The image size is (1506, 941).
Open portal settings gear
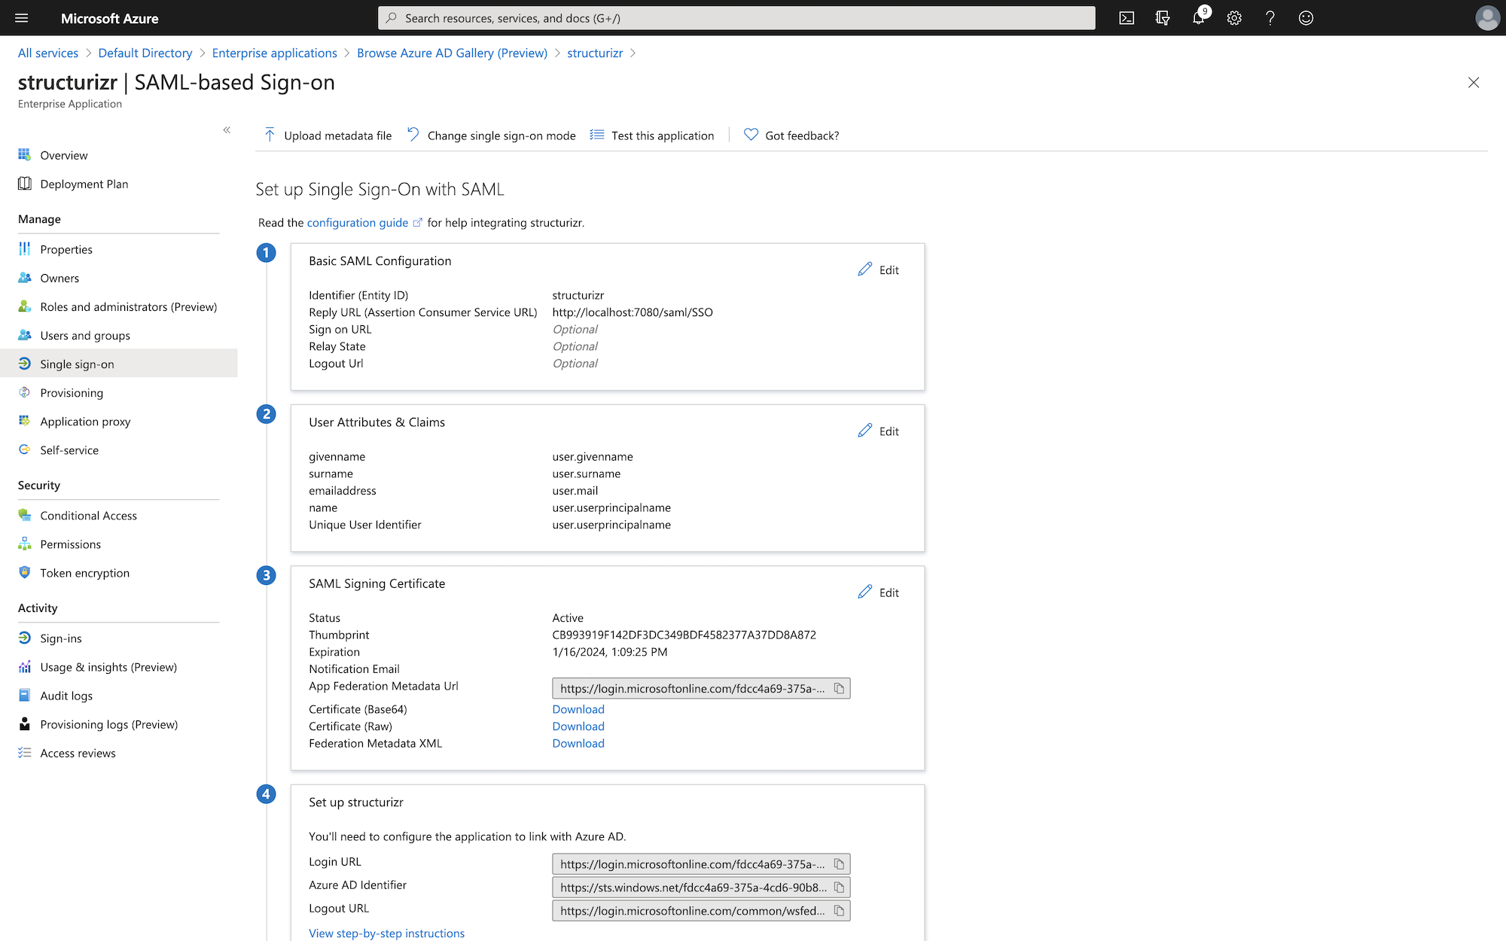(1234, 18)
